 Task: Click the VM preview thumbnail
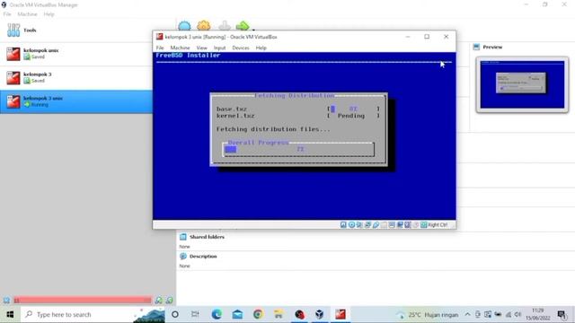[522, 84]
